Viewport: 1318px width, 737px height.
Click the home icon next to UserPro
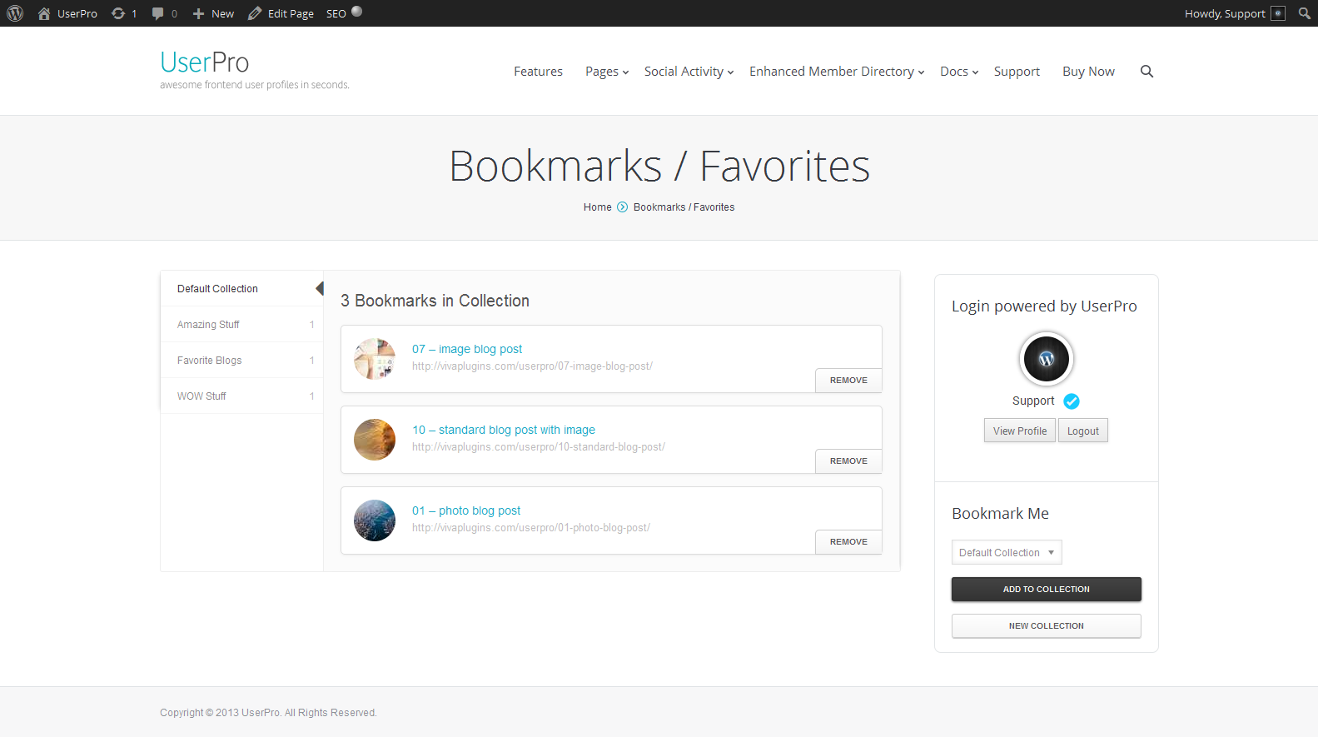[x=44, y=13]
